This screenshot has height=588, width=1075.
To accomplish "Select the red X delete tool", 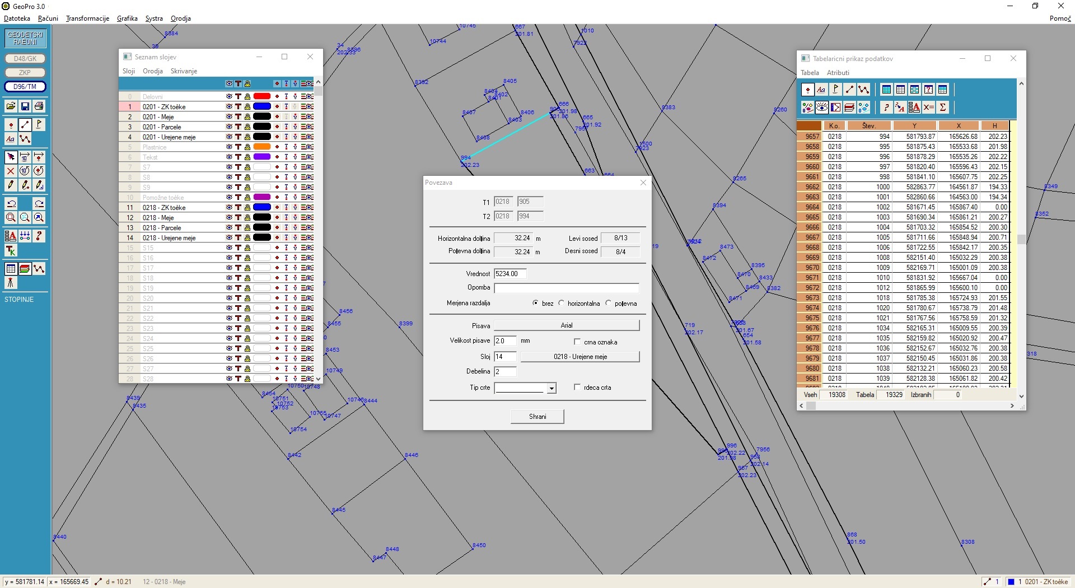I will coord(11,171).
